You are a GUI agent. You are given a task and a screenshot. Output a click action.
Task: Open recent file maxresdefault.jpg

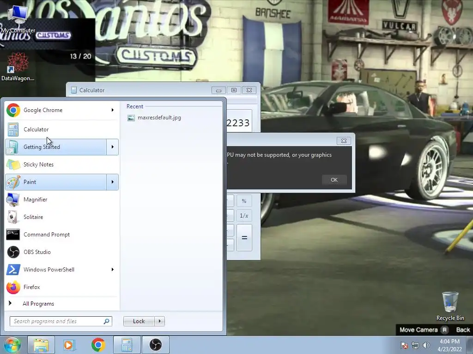154,118
